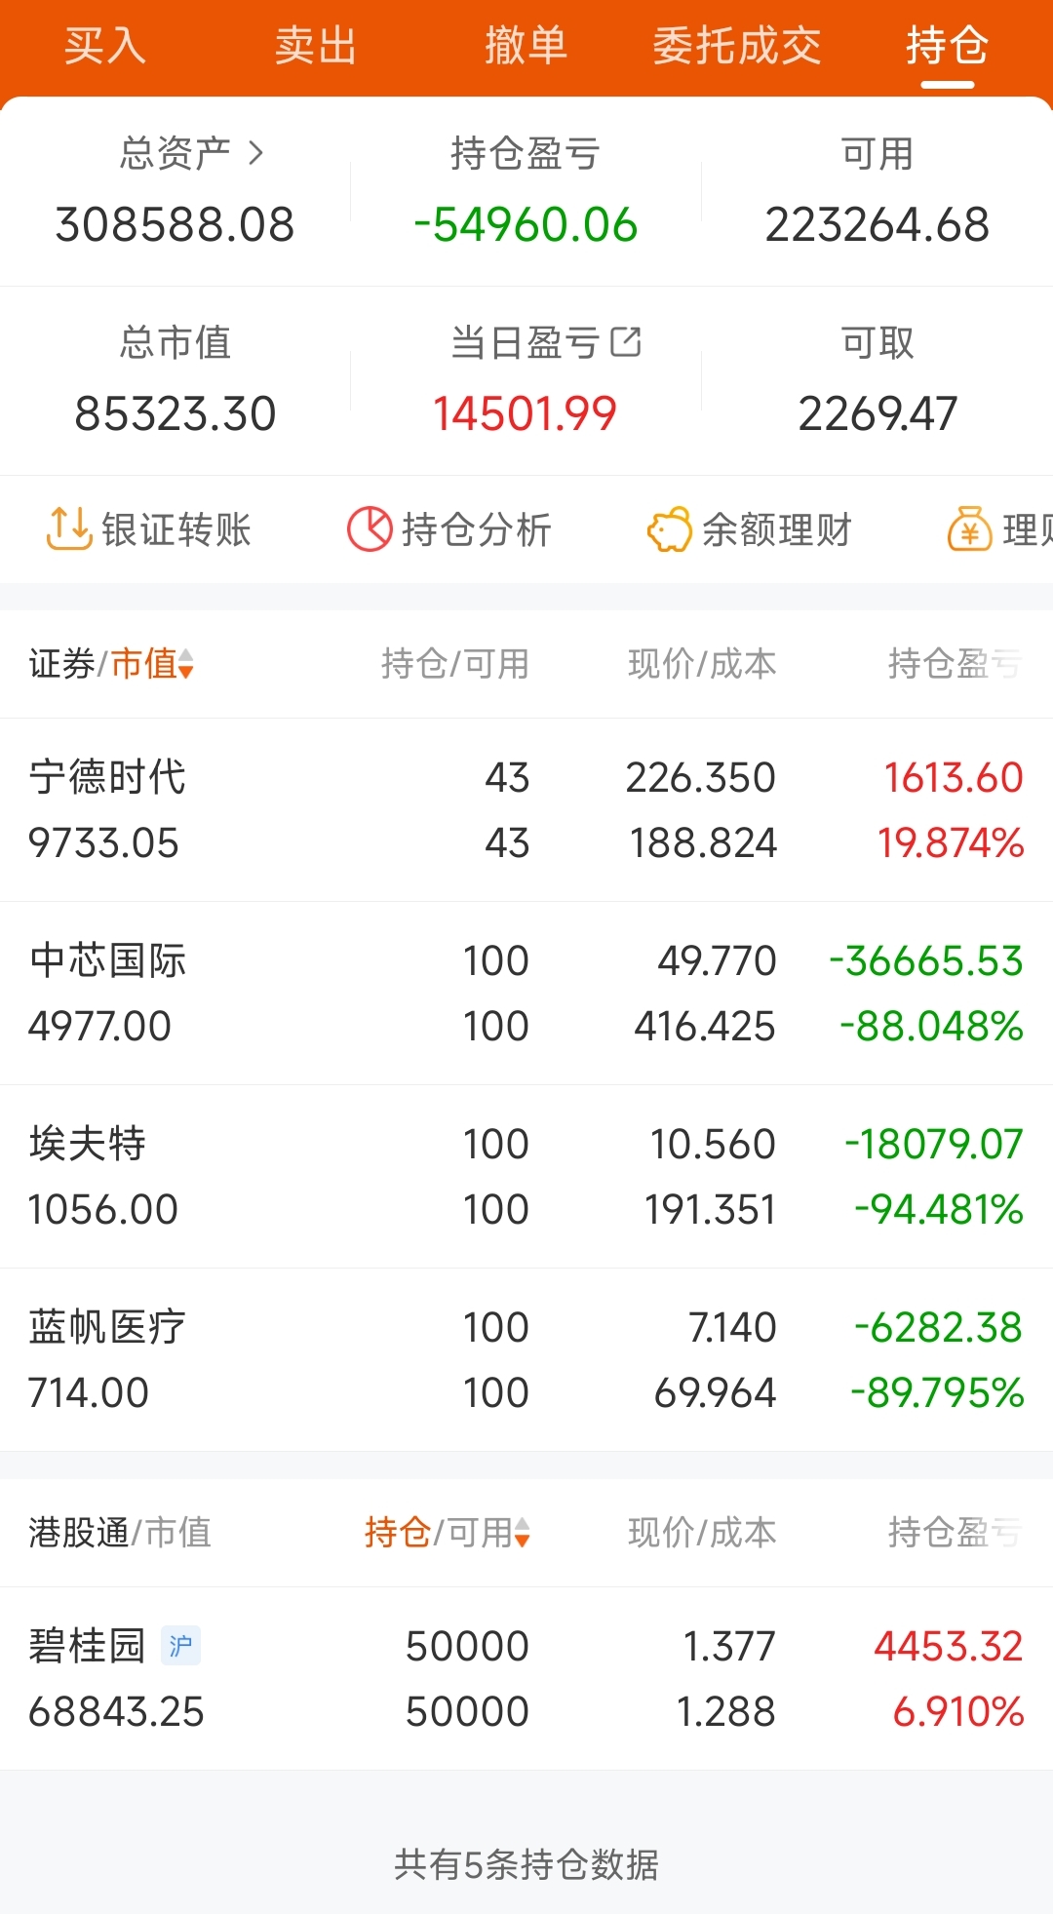Tap the money bag 理财 icon
The width and height of the screenshot is (1053, 1914).
pos(970,529)
